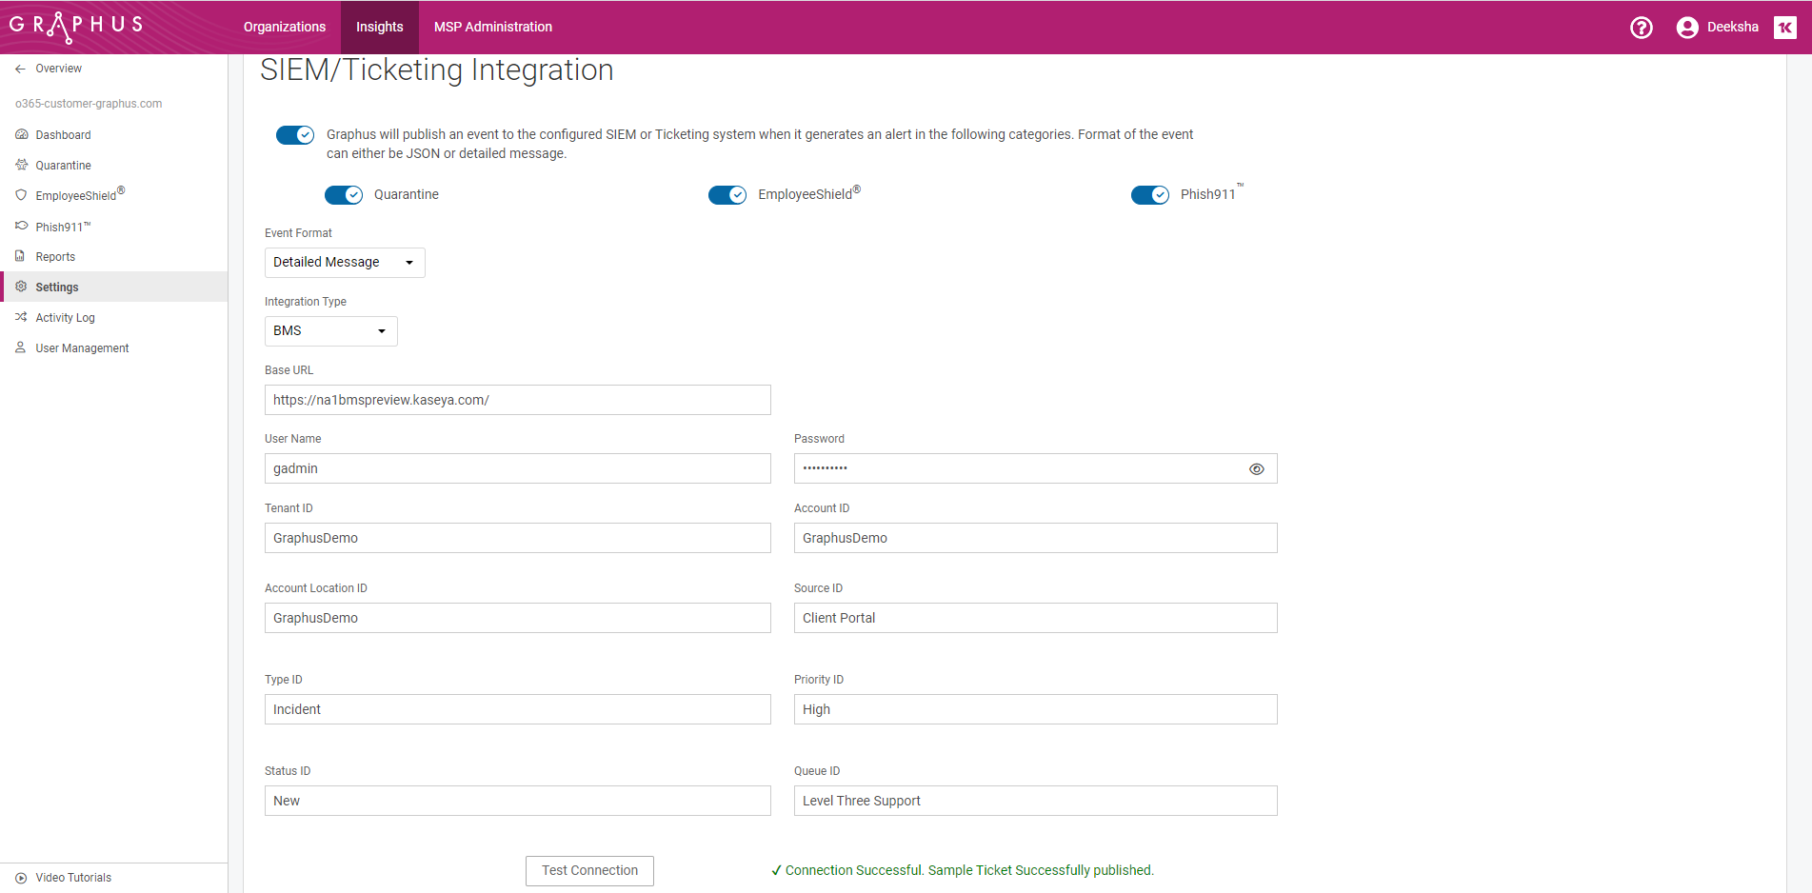Open the Activity Log

tap(21, 317)
